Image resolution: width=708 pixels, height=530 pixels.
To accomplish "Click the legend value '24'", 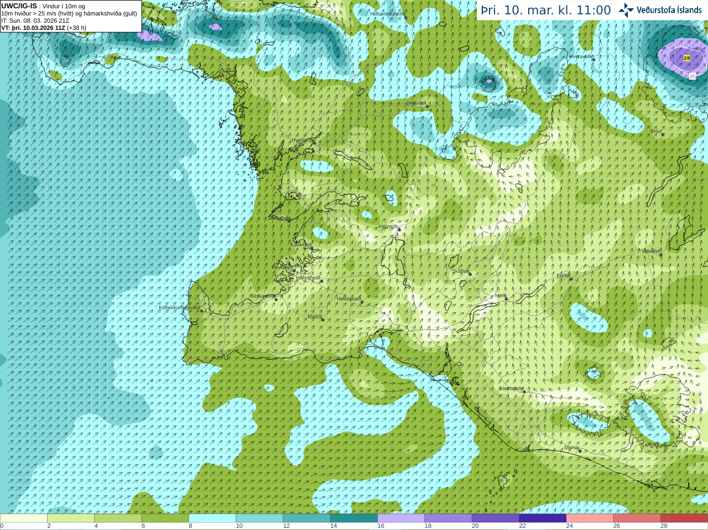I will (x=569, y=526).
